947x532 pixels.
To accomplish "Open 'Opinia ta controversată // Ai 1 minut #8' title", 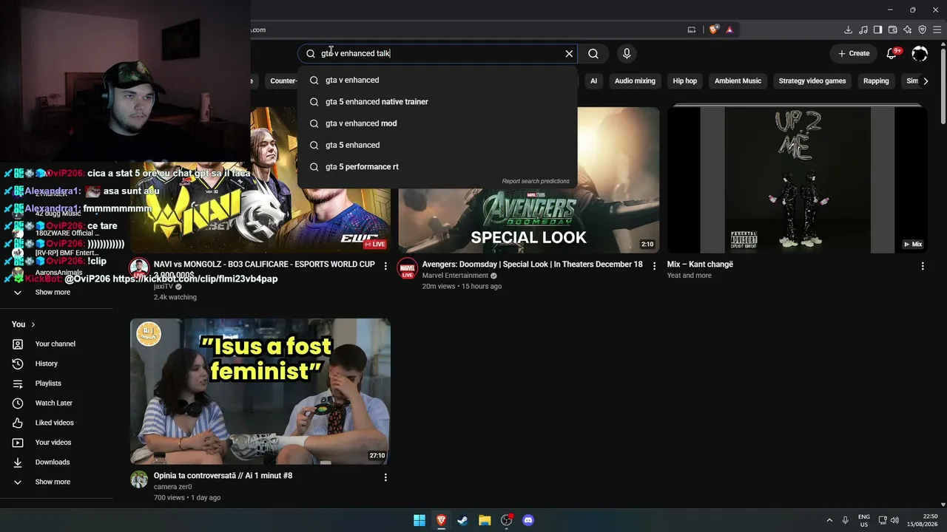I will click(223, 476).
